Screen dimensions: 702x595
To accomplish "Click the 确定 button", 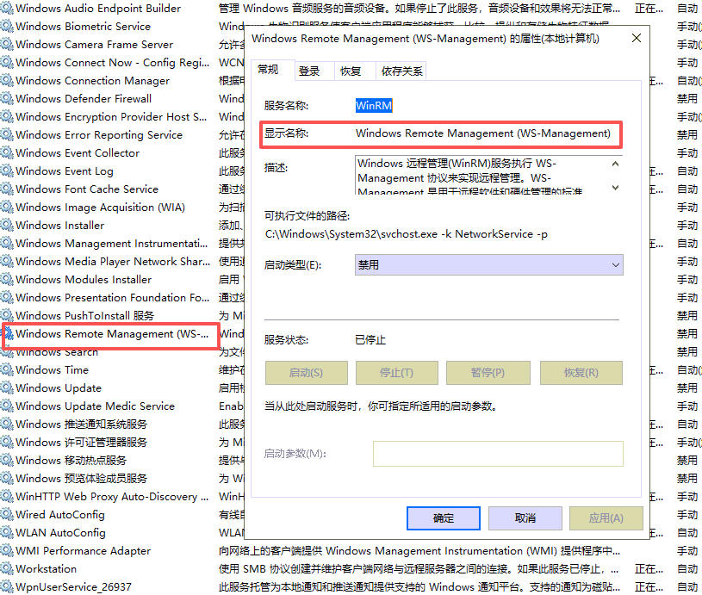I will point(443,518).
